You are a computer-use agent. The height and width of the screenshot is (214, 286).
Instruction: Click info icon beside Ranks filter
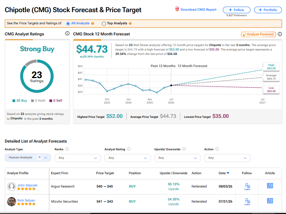[67, 149]
